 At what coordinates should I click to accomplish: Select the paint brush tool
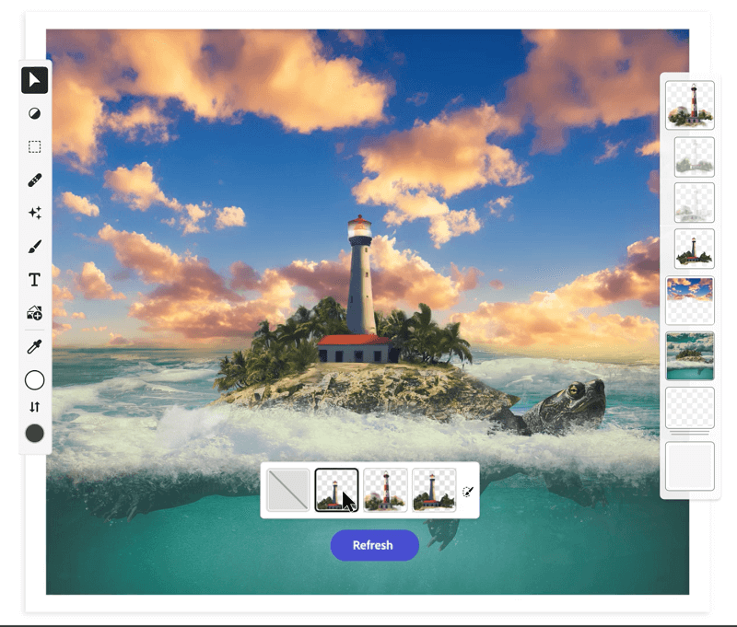[34, 246]
